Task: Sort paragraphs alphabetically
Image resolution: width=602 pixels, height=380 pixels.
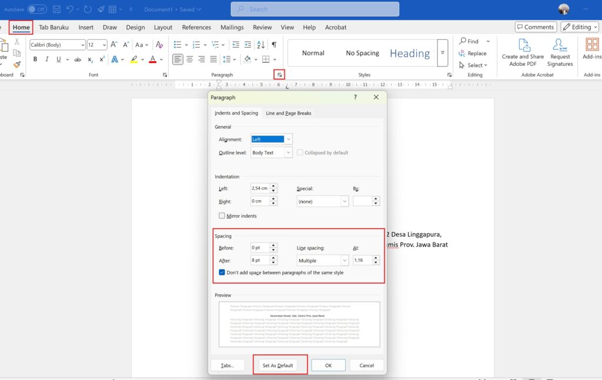Action: [260, 45]
